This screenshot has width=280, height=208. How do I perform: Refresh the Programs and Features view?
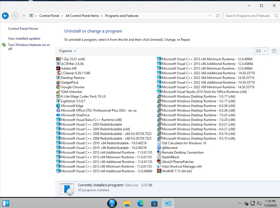pyautogui.click(x=217, y=16)
